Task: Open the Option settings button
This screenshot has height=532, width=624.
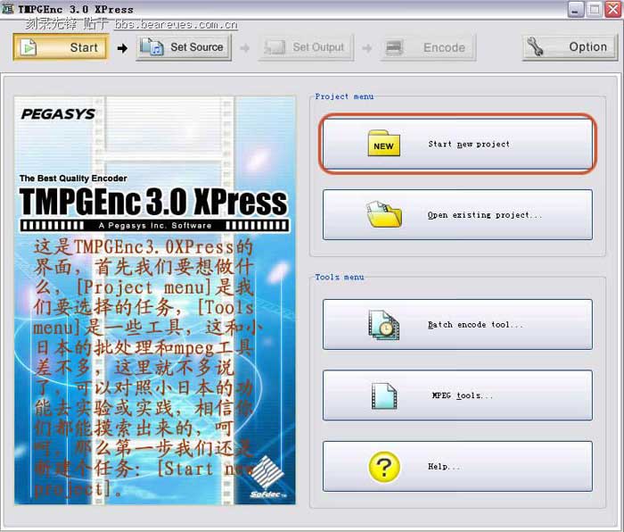Action: (570, 47)
